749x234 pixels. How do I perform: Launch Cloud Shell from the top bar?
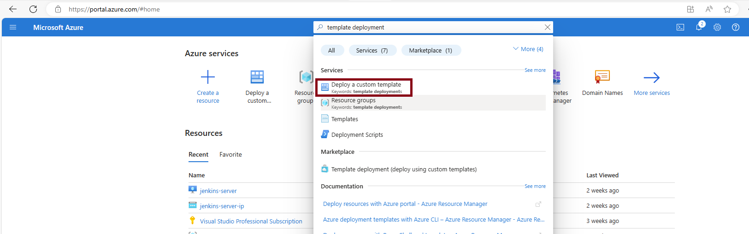point(680,27)
